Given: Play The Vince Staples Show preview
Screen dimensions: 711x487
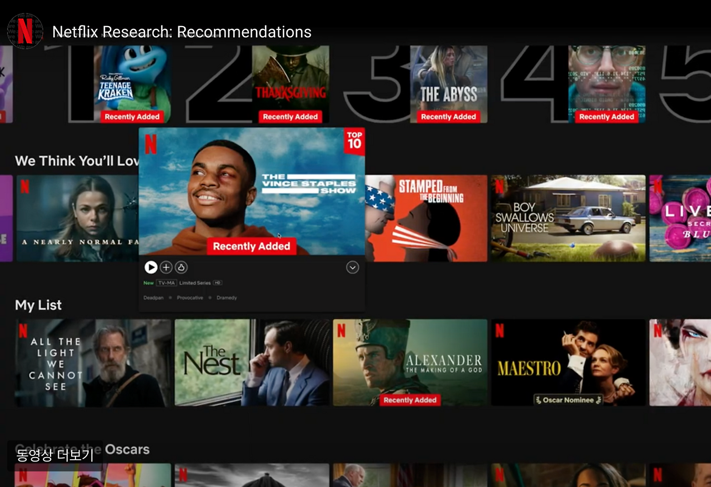Looking at the screenshot, I should pyautogui.click(x=151, y=268).
